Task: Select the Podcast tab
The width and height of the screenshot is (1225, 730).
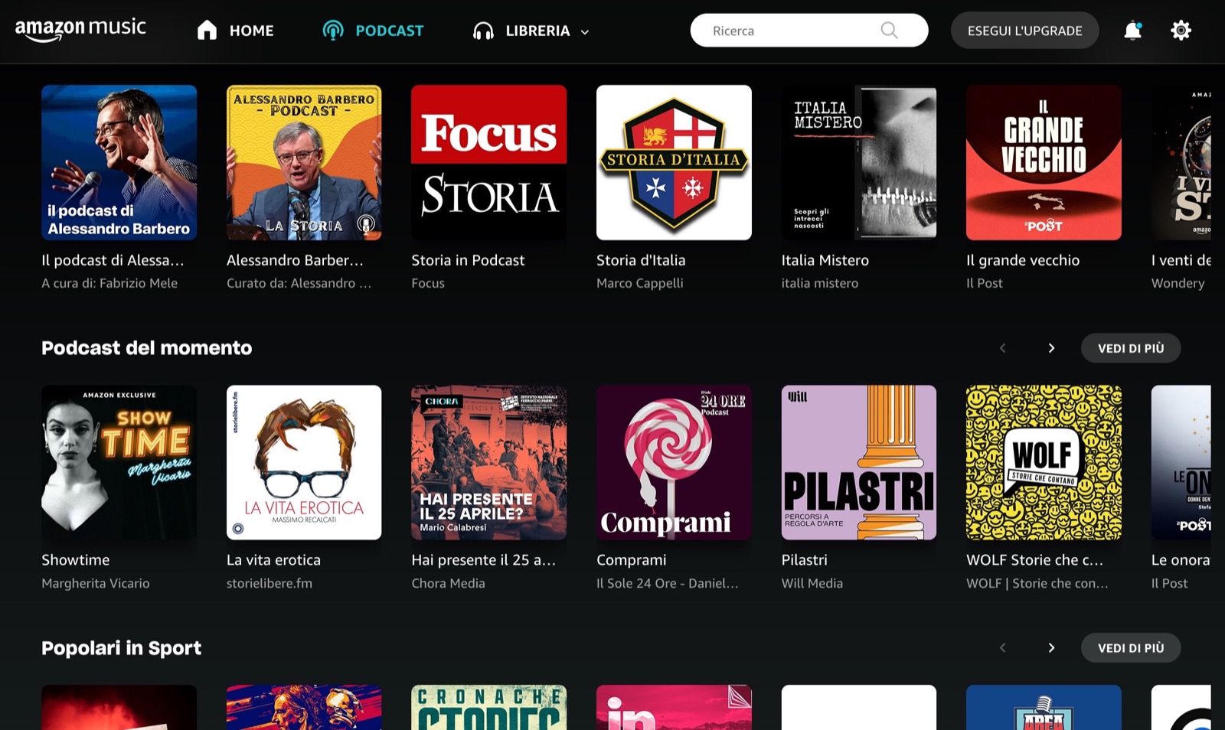Action: (373, 31)
